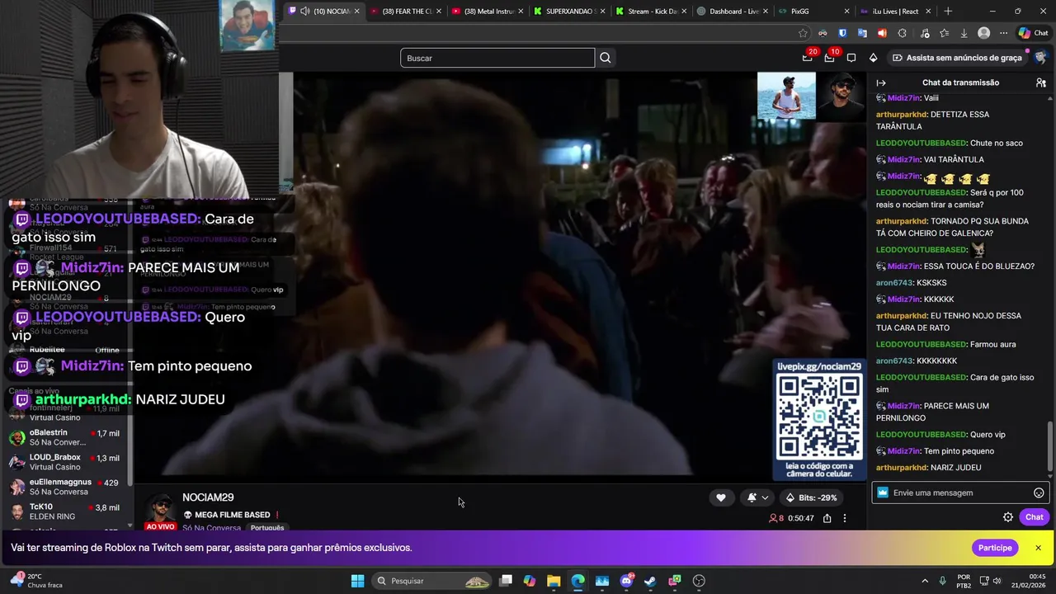Open the Prime loot crown icon with 20 badge
Viewport: 1056px width, 594px height.
[808, 58]
